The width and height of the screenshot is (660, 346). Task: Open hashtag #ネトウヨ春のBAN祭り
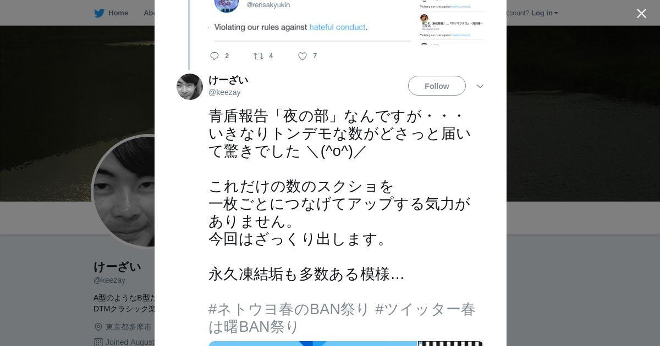[x=289, y=309]
